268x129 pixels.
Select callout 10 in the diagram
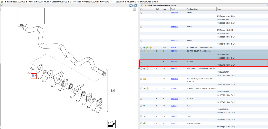tap(92, 109)
